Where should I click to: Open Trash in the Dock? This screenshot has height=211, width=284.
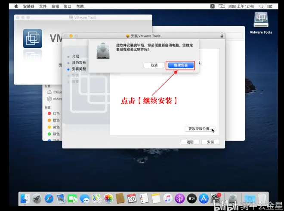coord(262,198)
